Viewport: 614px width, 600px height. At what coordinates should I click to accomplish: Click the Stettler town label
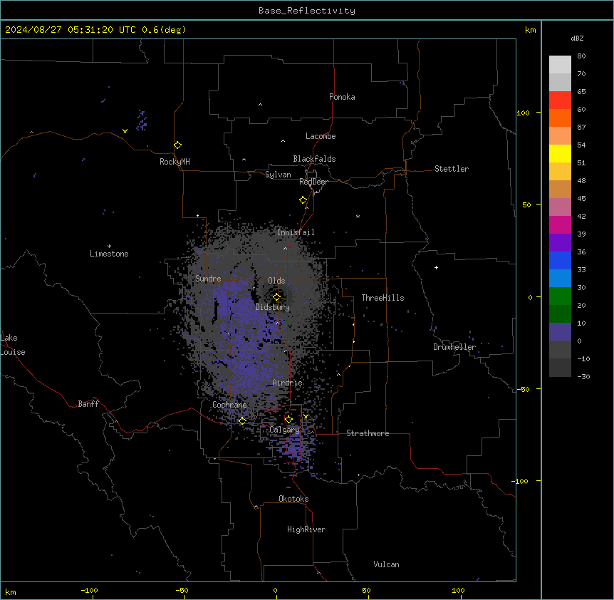click(452, 169)
